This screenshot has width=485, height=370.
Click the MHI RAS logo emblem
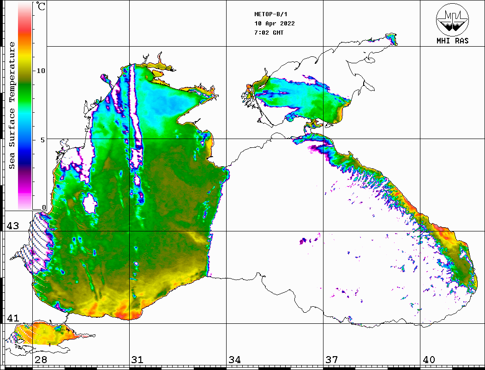(x=452, y=19)
